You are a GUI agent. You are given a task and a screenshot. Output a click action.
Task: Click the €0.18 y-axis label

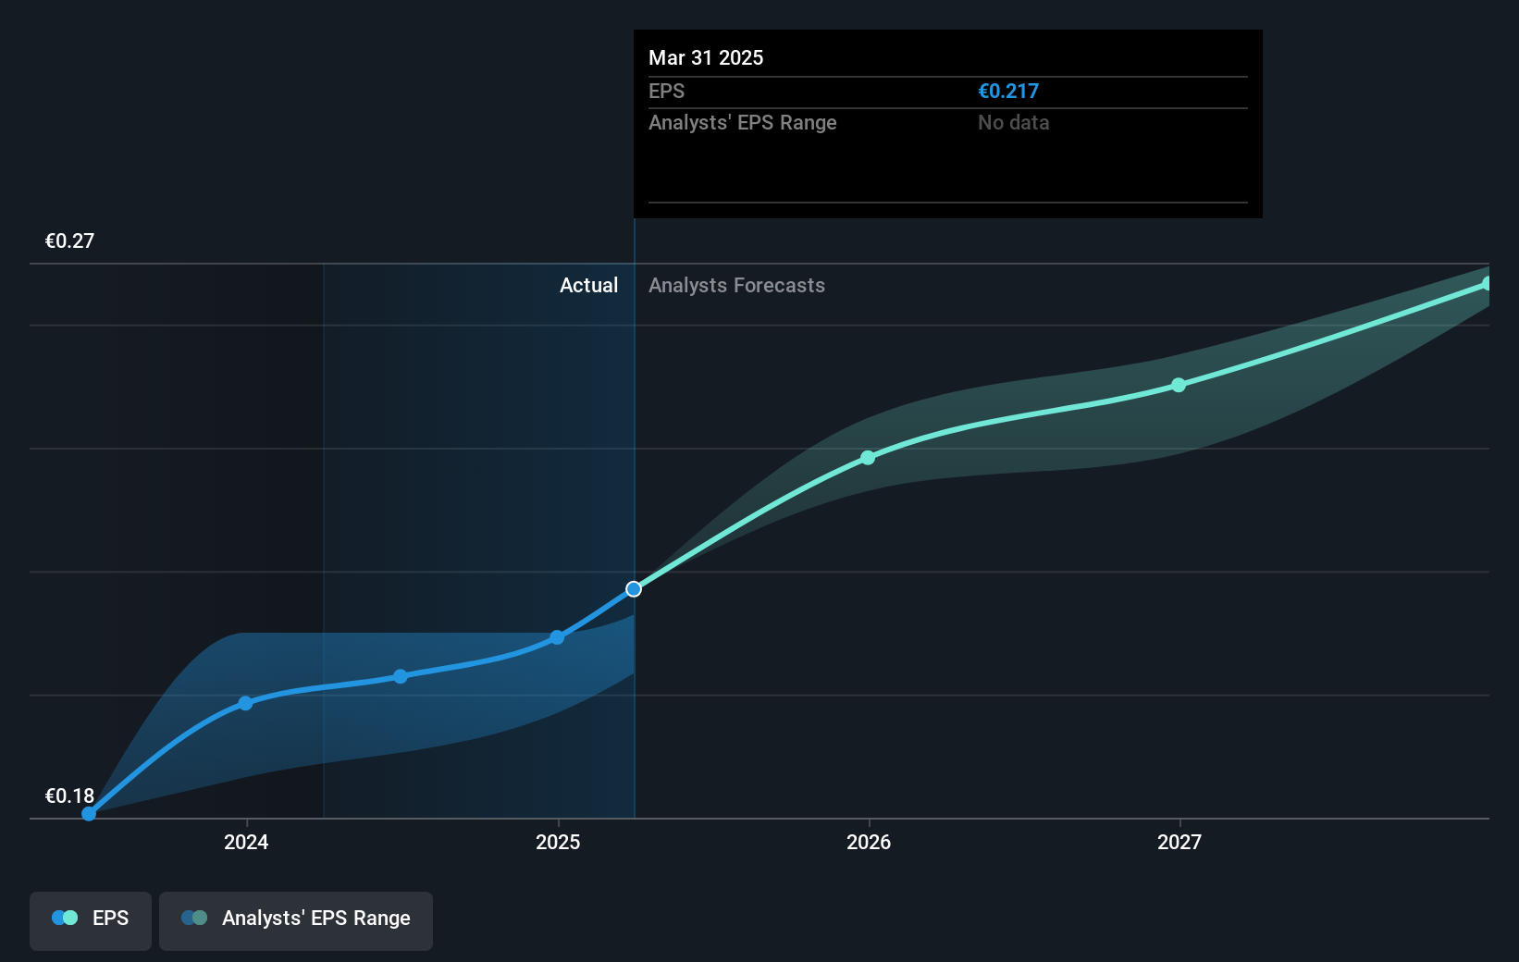point(69,795)
